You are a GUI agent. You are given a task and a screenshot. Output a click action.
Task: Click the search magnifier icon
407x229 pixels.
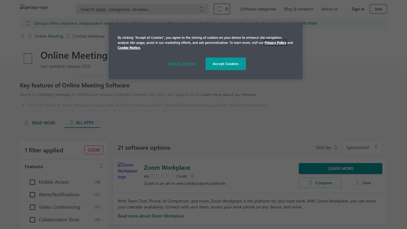(x=201, y=9)
